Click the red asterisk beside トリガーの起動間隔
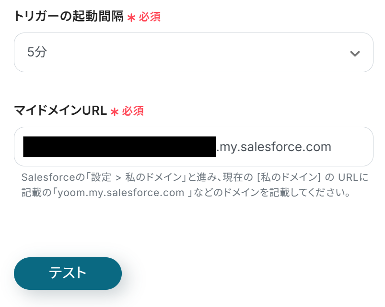 pyautogui.click(x=131, y=18)
